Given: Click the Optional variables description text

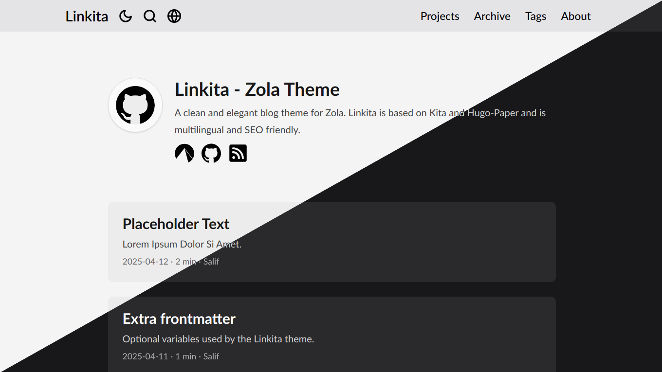Looking at the screenshot, I should coord(218,339).
